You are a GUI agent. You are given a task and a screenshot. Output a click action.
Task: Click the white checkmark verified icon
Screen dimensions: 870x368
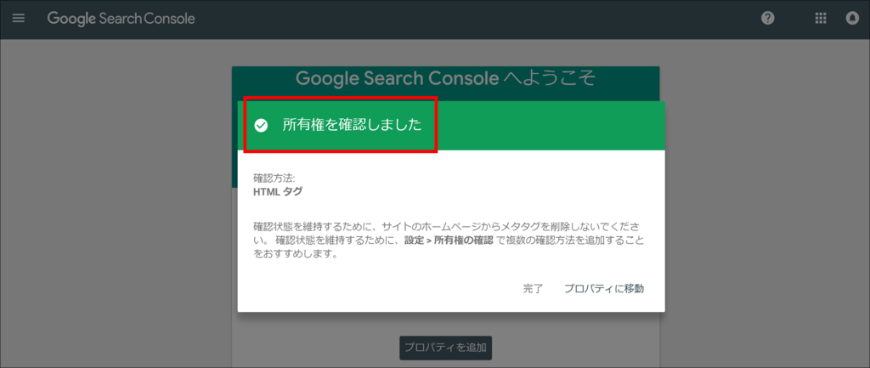coord(261,126)
